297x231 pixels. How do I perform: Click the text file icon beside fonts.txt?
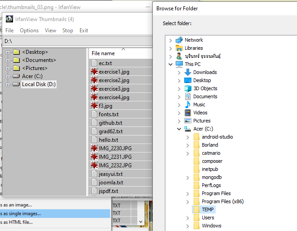click(x=94, y=114)
